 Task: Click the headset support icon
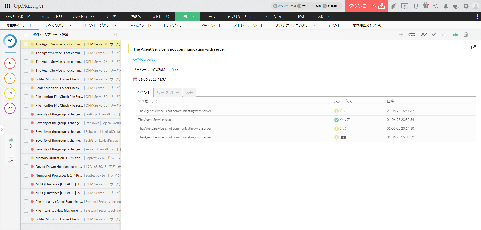click(416, 6)
